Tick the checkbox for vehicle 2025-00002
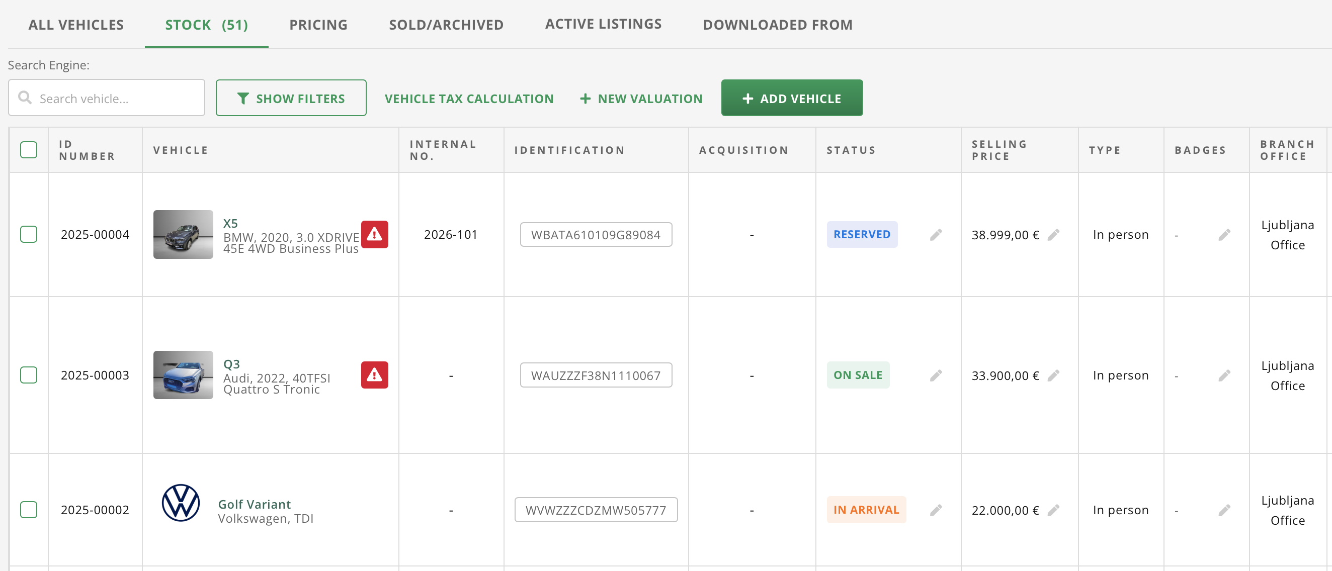Viewport: 1332px width, 571px height. click(29, 510)
